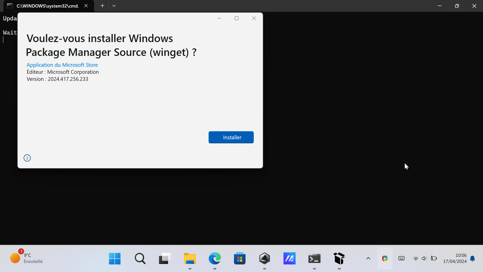The image size is (483, 272).
Task: Close the winget installer dialog
Action: tap(254, 18)
